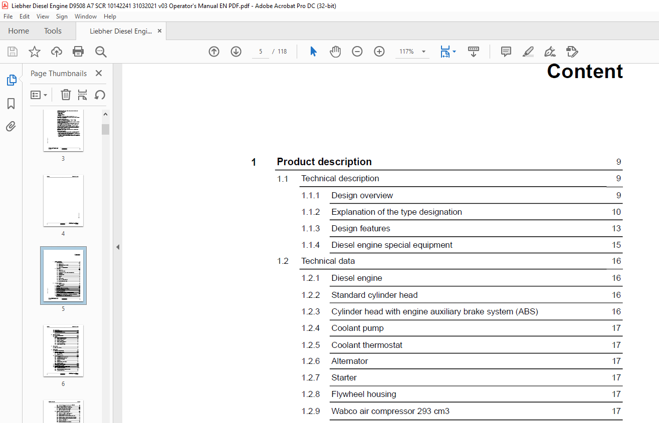Expand the page fit options arrow
The height and width of the screenshot is (423, 659).
pos(454,52)
